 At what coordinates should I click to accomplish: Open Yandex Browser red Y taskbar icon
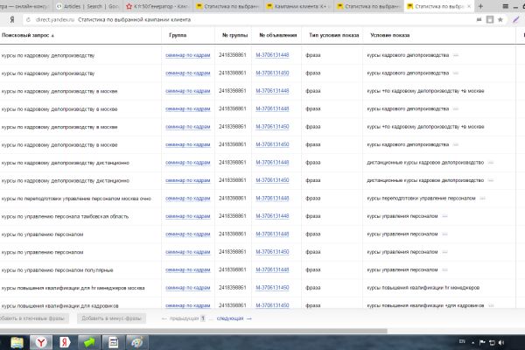tap(41, 342)
